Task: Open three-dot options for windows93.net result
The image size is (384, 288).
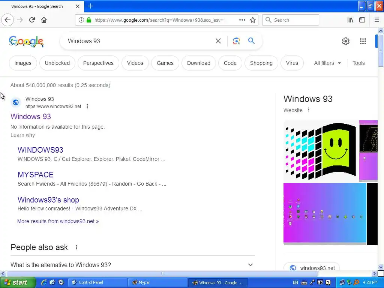Action: 87,106
